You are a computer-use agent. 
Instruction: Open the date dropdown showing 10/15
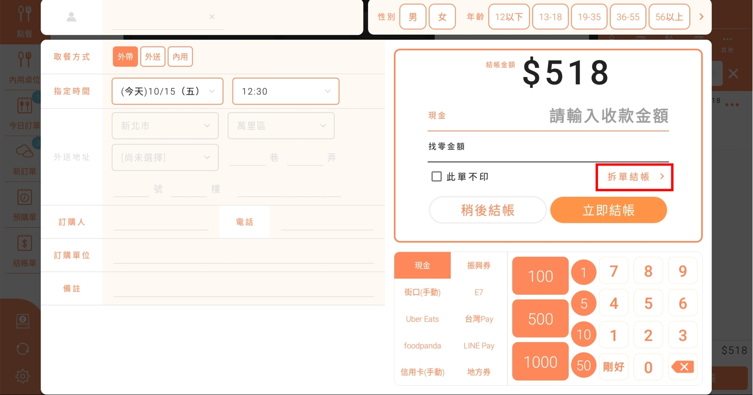pos(167,91)
